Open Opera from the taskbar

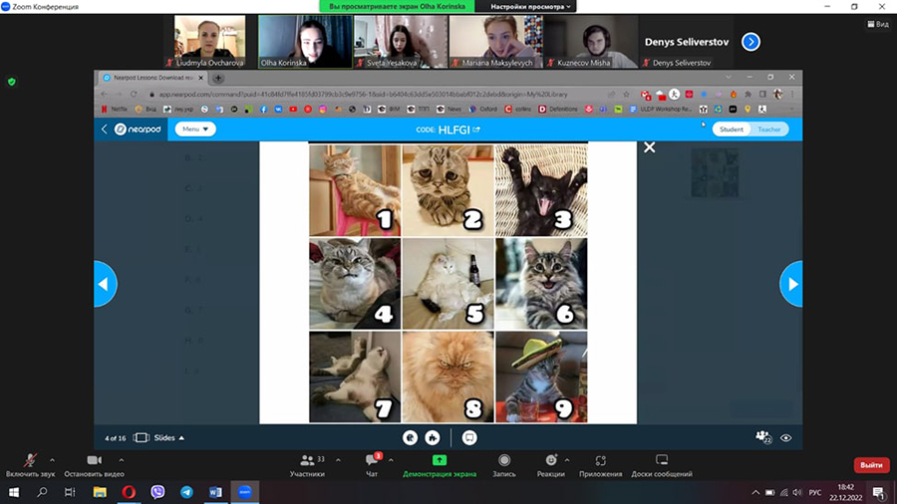(x=129, y=492)
